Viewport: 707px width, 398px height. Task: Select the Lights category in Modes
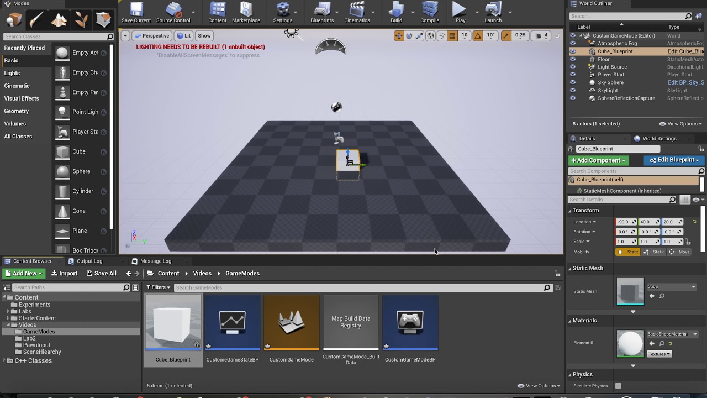click(12, 73)
